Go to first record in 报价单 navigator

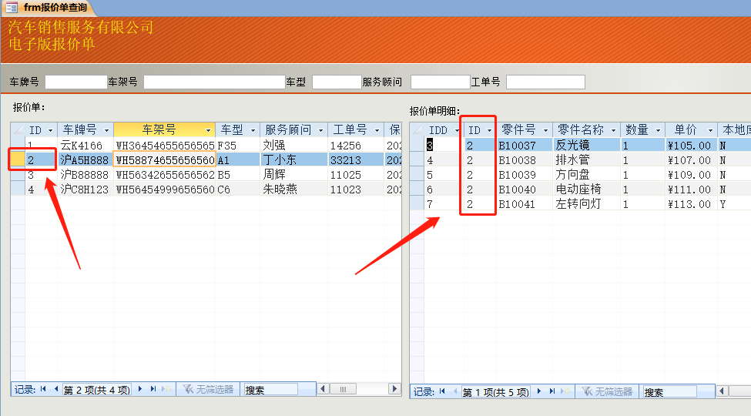click(x=43, y=389)
